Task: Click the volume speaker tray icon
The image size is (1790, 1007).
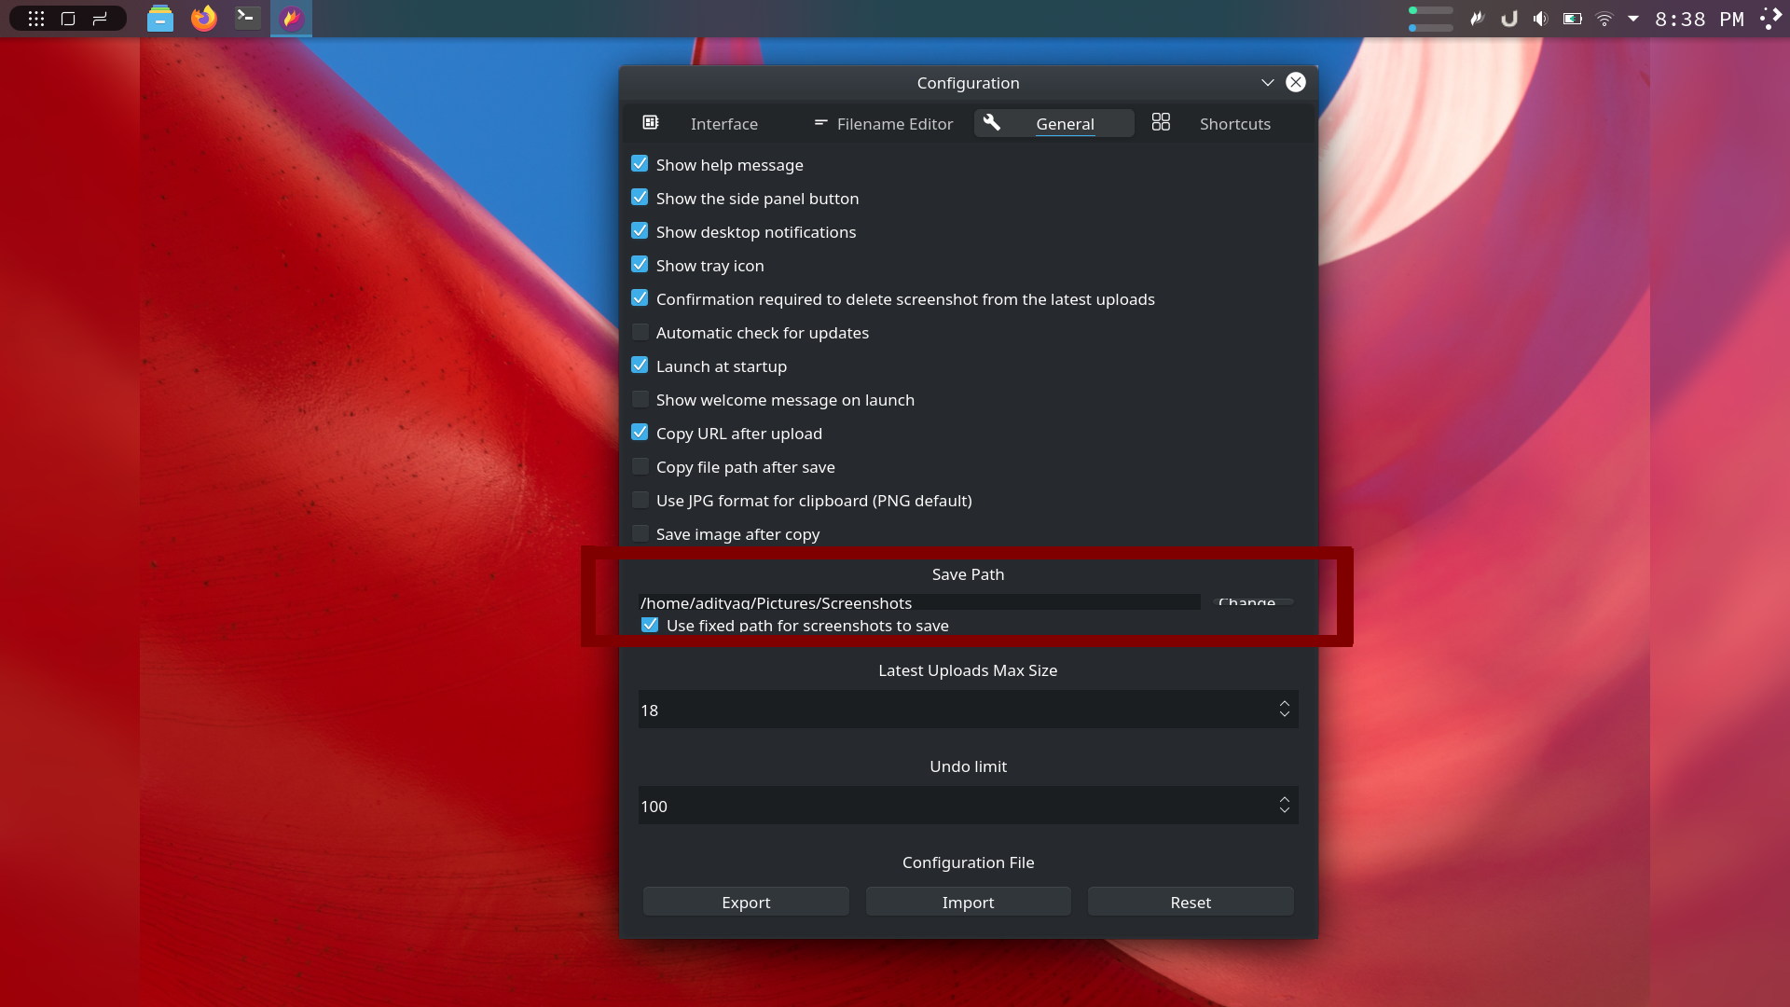Action: pos(1540,19)
